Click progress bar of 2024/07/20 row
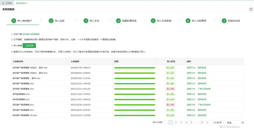Image resolution: width=254 pixels, height=128 pixels. pyautogui.click(x=134, y=68)
